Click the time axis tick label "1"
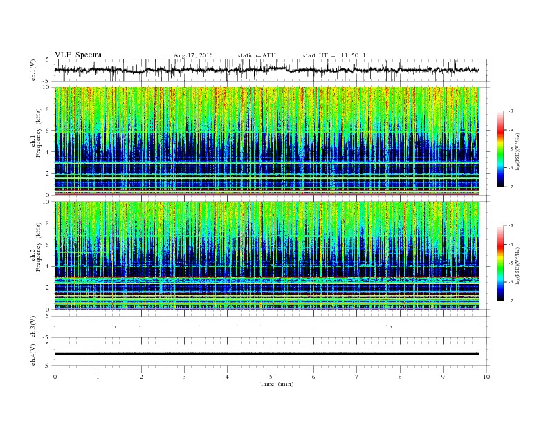This screenshot has width=548, height=423. (x=98, y=377)
